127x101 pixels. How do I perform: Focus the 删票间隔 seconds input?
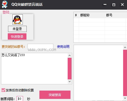click(x=20, y=99)
